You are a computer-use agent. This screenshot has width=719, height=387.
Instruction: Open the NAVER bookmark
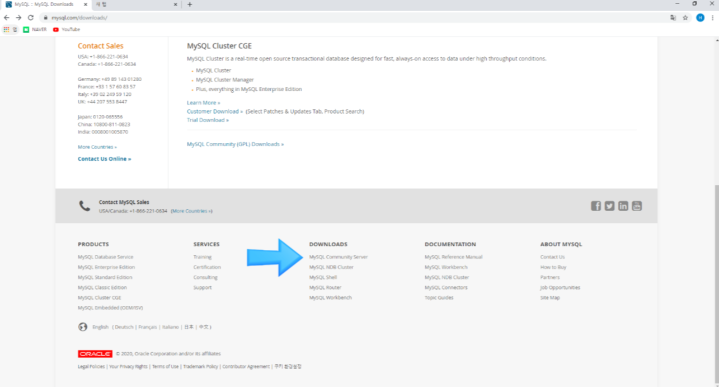pos(35,30)
